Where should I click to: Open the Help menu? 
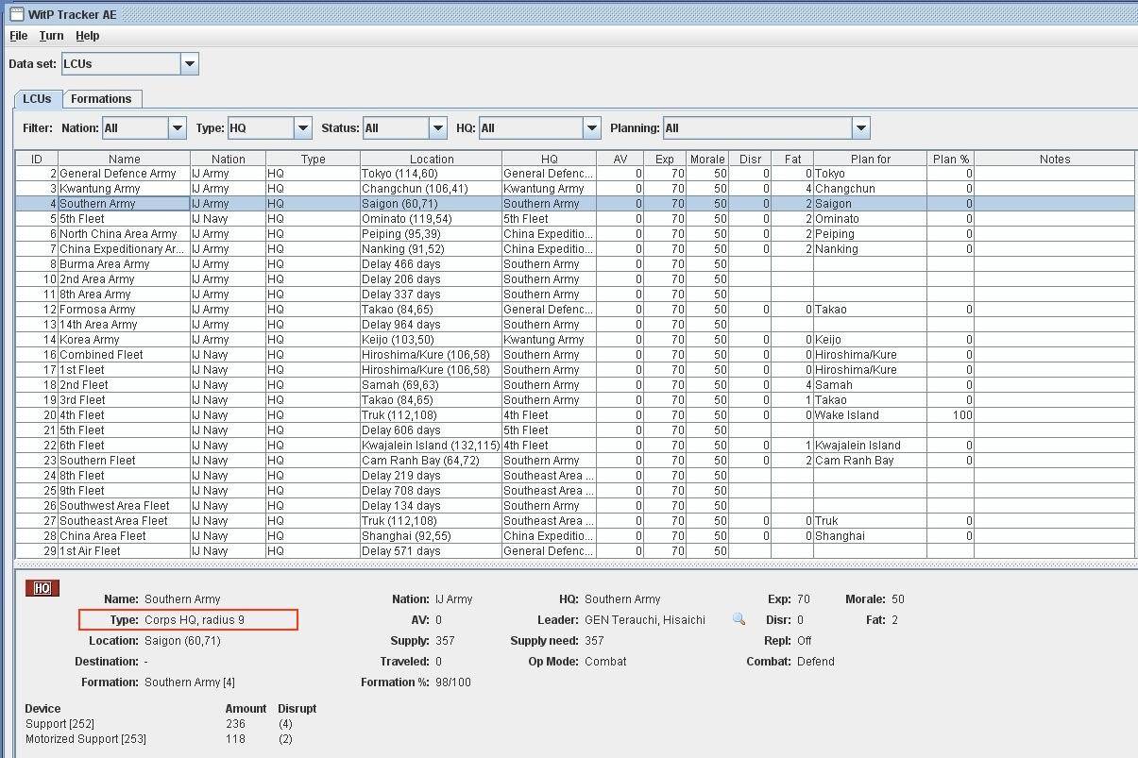[88, 36]
